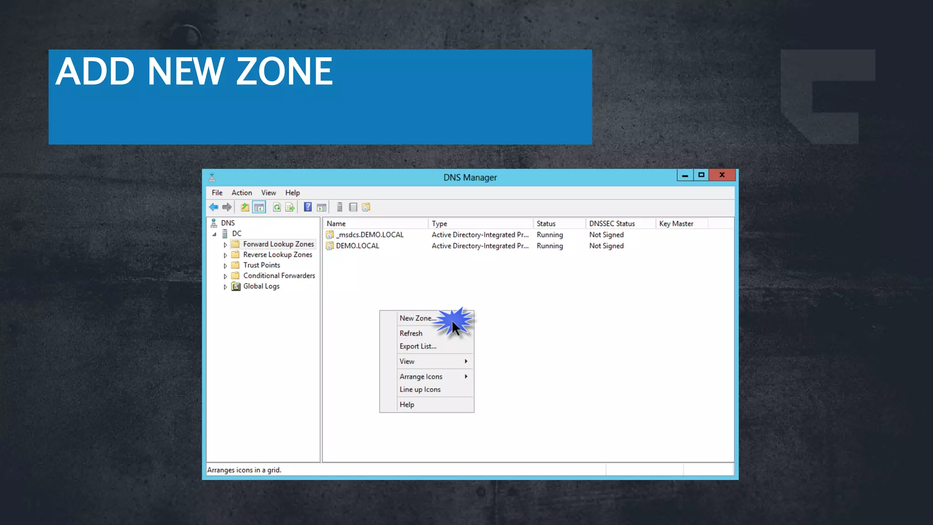Image resolution: width=933 pixels, height=525 pixels.
Task: Expand the Forward Lookup Zones node
Action: (225, 245)
